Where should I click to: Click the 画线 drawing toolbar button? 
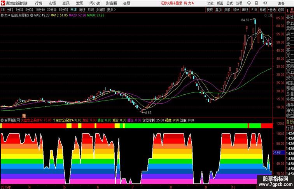point(245,10)
